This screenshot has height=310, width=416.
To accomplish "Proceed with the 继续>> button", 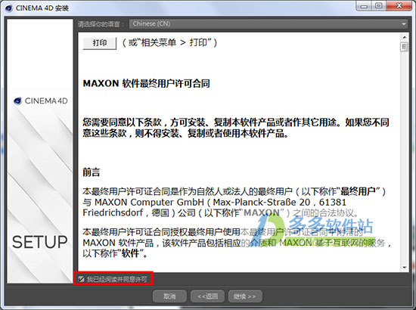I will pyautogui.click(x=245, y=296).
